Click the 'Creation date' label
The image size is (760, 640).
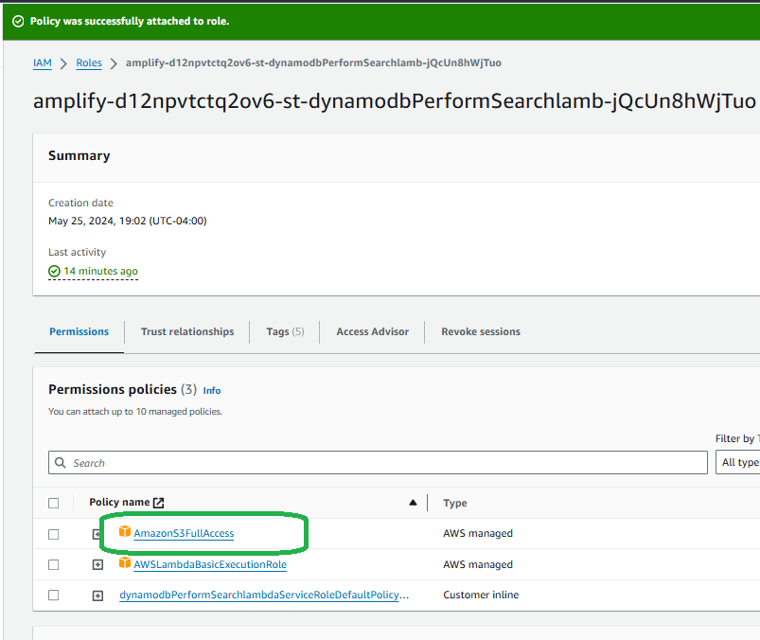pyautogui.click(x=80, y=203)
